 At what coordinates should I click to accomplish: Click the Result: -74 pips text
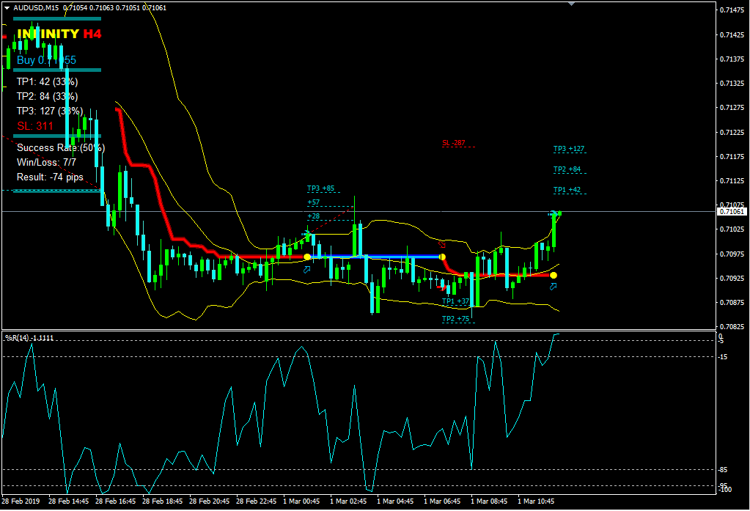point(50,177)
